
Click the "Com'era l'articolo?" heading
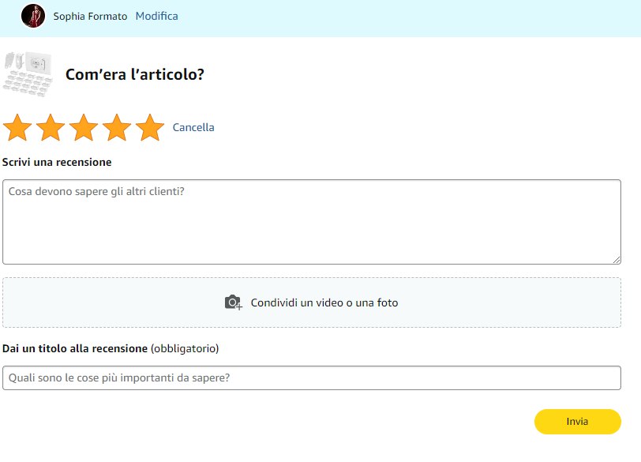click(x=135, y=75)
